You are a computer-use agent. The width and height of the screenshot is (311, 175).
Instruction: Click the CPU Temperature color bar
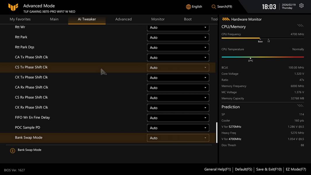263,57
